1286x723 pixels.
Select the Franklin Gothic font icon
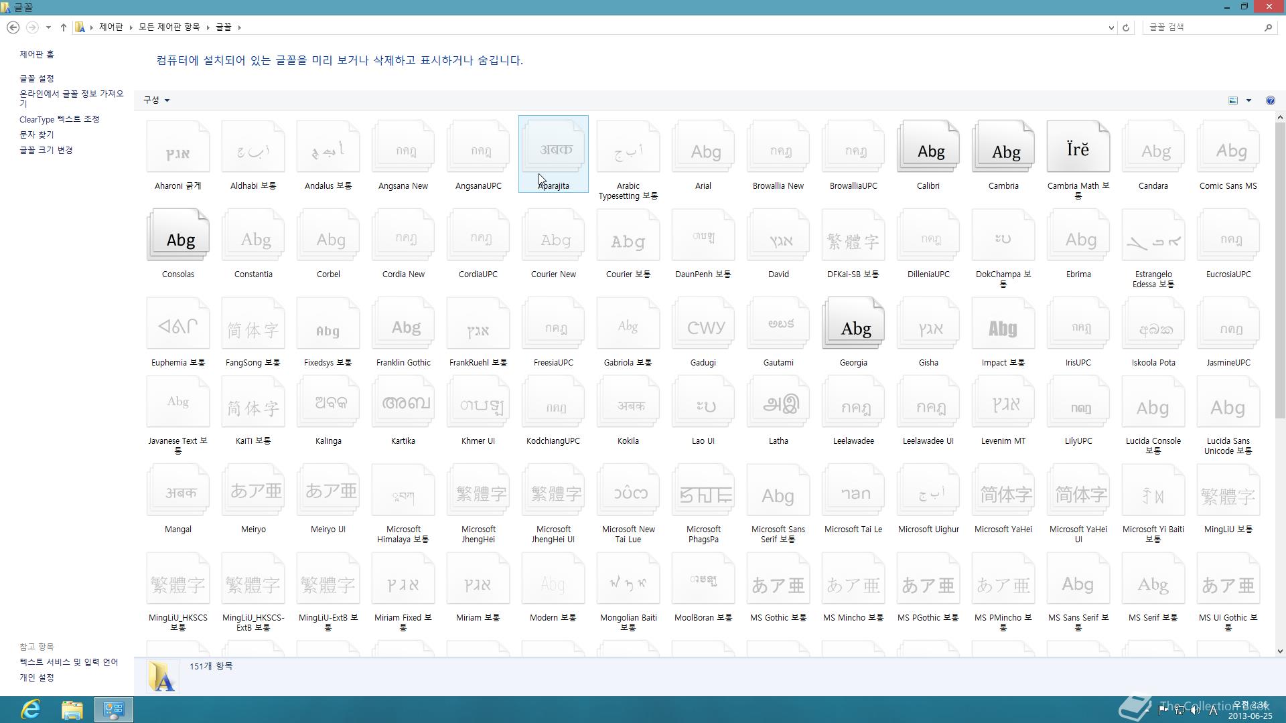(403, 323)
